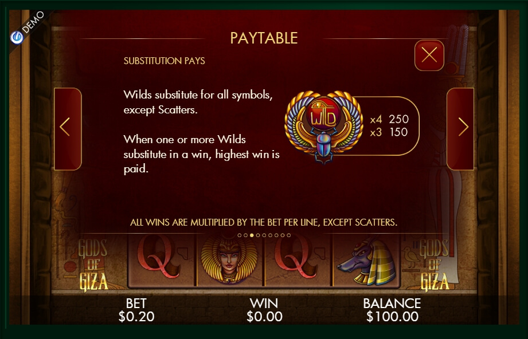Select the last paytable page dot
The height and width of the screenshot is (339, 528).
click(288, 235)
